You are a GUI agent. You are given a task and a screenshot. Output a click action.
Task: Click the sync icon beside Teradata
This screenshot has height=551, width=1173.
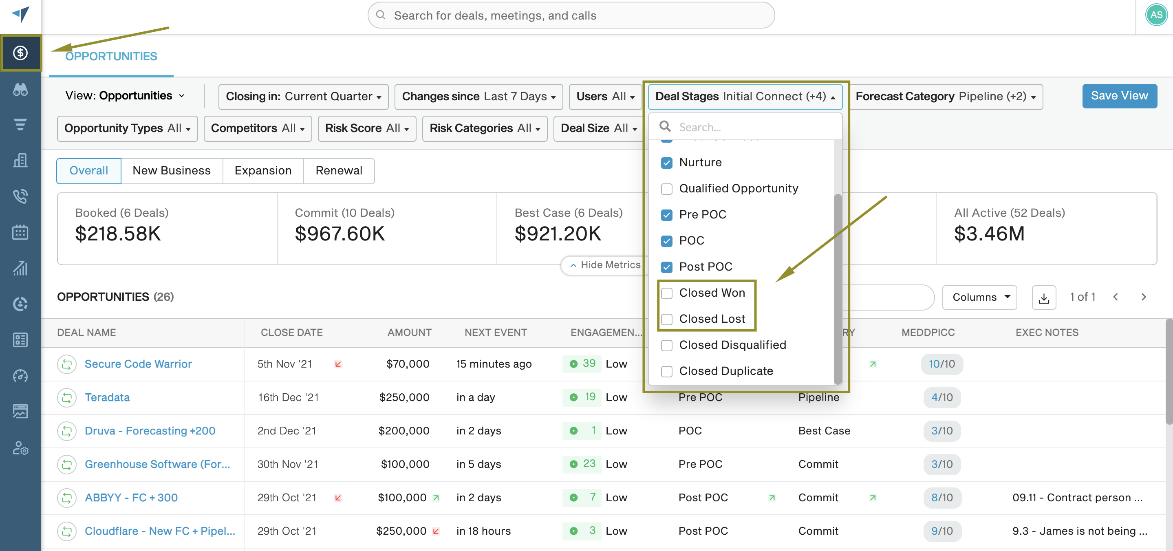pos(67,397)
